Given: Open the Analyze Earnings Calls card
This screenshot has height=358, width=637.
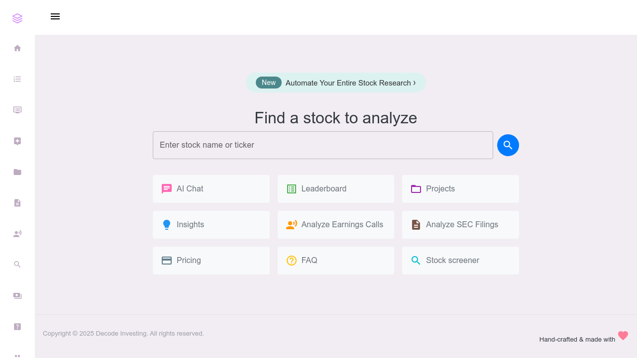Looking at the screenshot, I should point(335,225).
